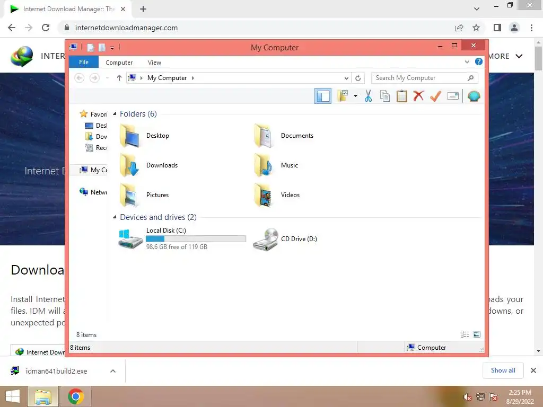Click the Properties quick access icon in title bar
This screenshot has width=543, height=407.
click(90, 47)
